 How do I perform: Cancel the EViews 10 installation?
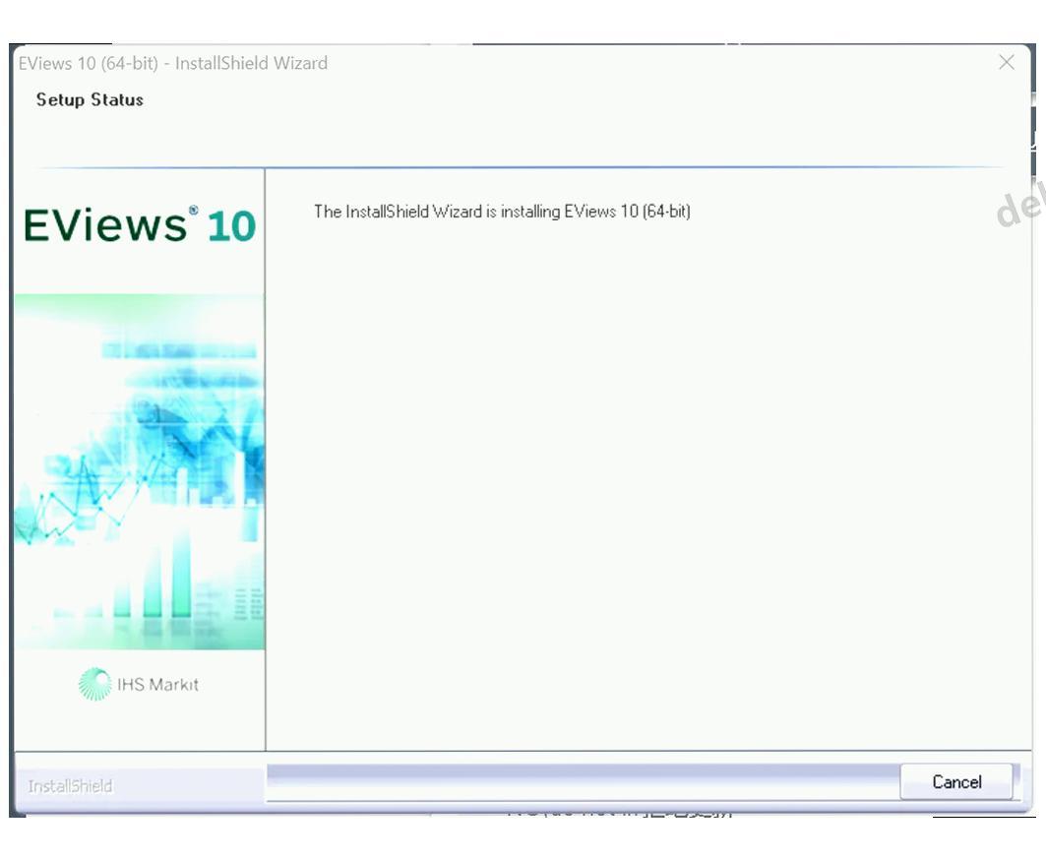(955, 781)
